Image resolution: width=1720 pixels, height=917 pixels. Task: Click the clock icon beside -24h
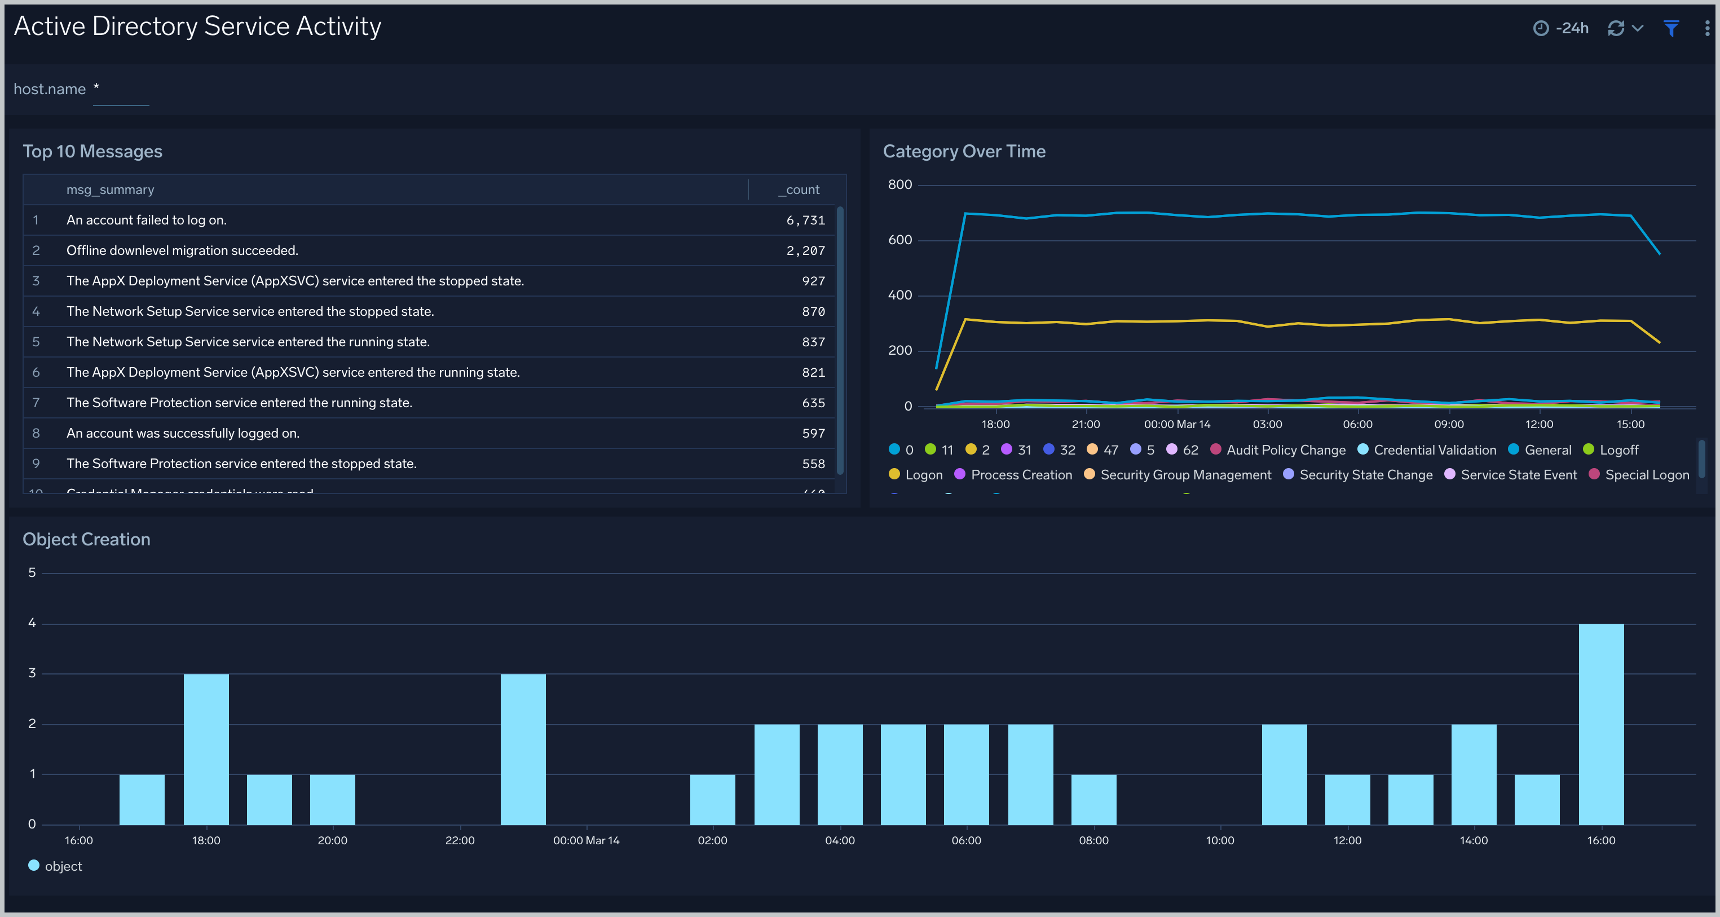[x=1541, y=28]
